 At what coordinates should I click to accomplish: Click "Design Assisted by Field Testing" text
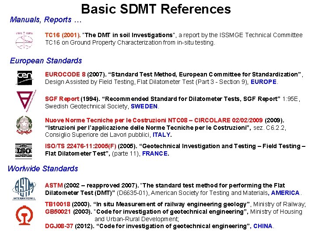90,82
